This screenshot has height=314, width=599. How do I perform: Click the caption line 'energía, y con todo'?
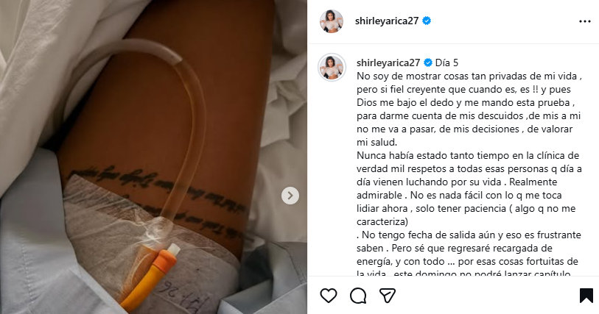467,261
